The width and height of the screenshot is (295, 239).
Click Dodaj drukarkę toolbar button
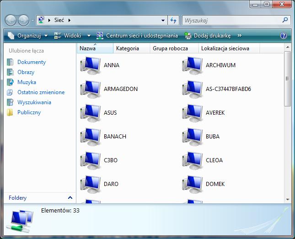(208, 36)
